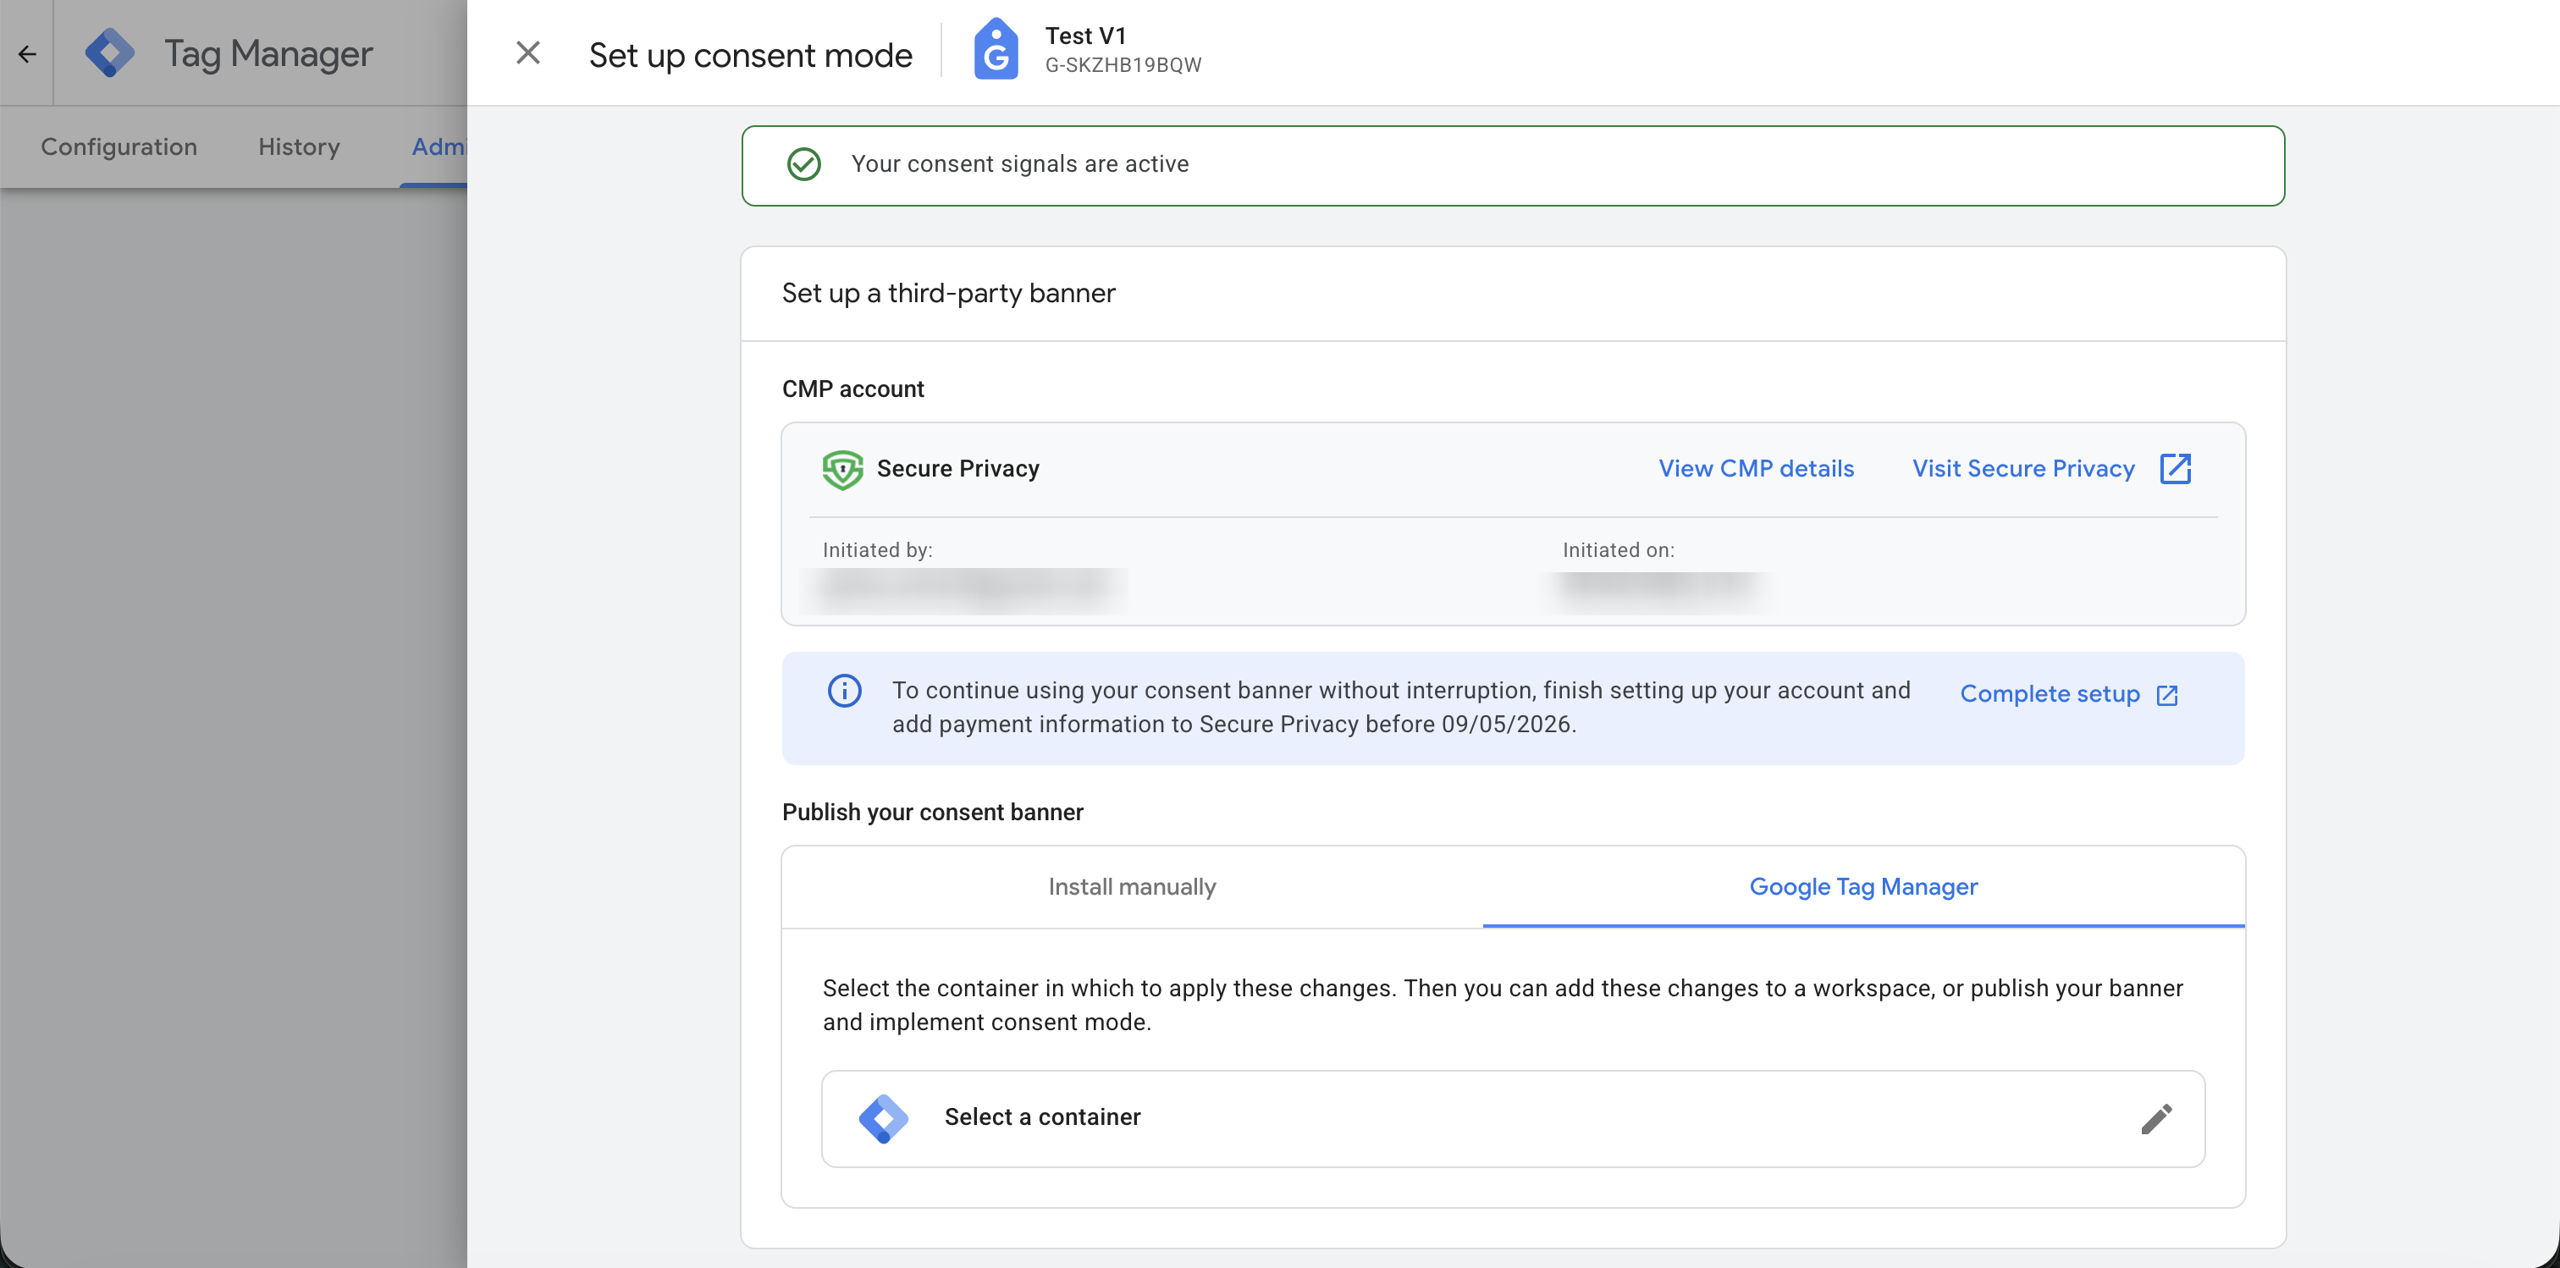This screenshot has width=2560, height=1268.
Task: Click the Select a container field
Action: tap(1513, 1119)
